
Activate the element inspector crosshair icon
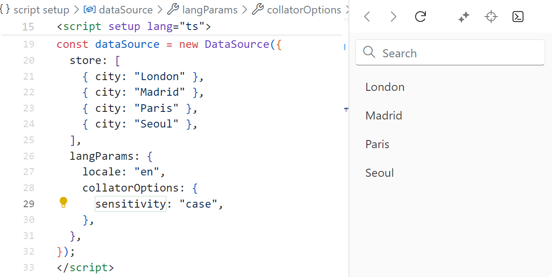coord(491,17)
